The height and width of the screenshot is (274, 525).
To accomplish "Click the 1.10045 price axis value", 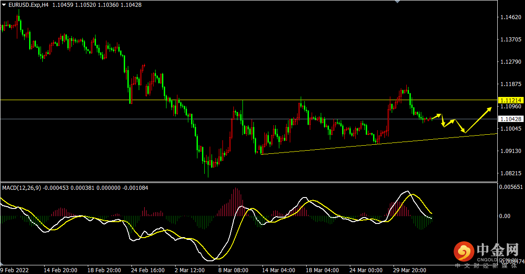I will click(x=510, y=129).
